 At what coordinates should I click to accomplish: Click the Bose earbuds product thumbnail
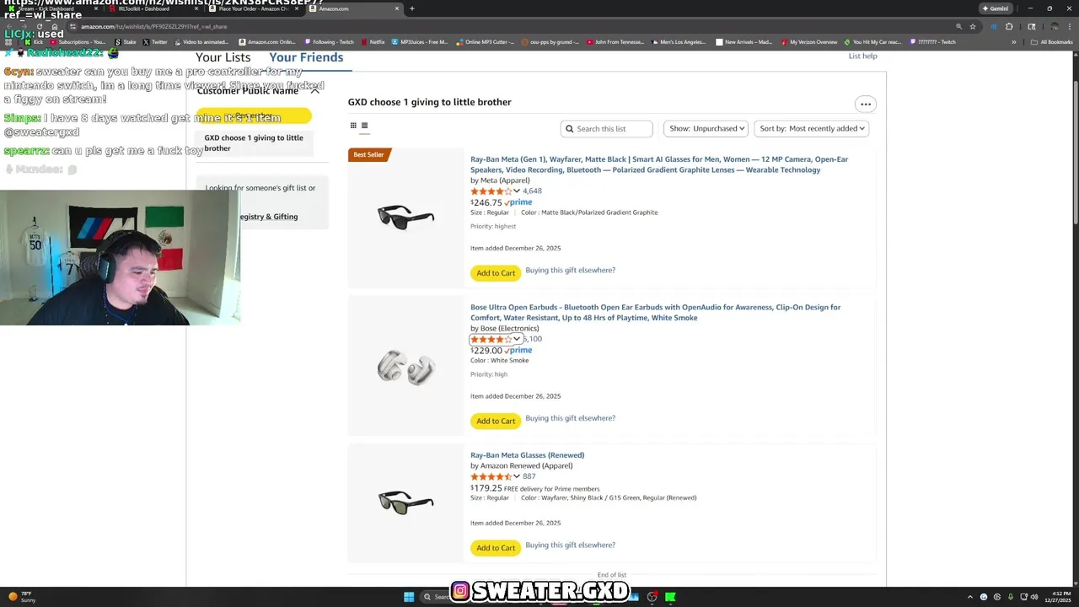click(405, 368)
